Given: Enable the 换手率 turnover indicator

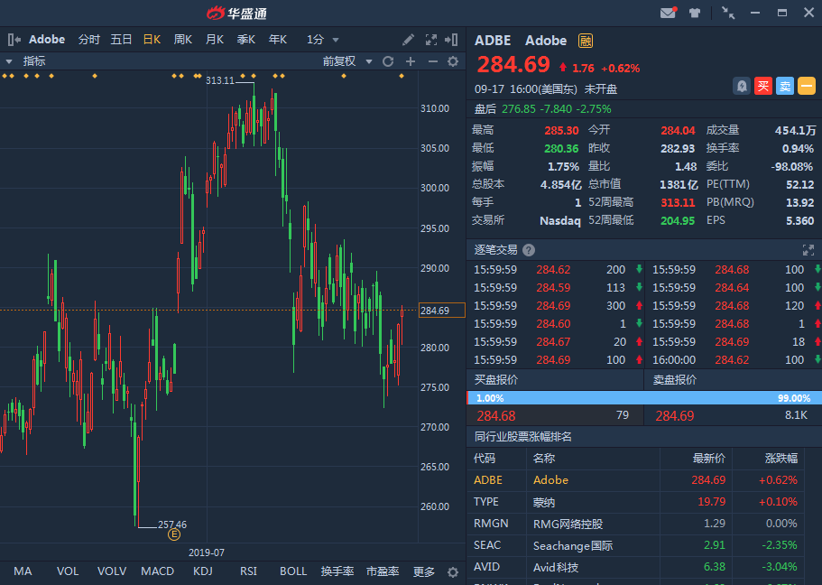Looking at the screenshot, I should click(337, 571).
